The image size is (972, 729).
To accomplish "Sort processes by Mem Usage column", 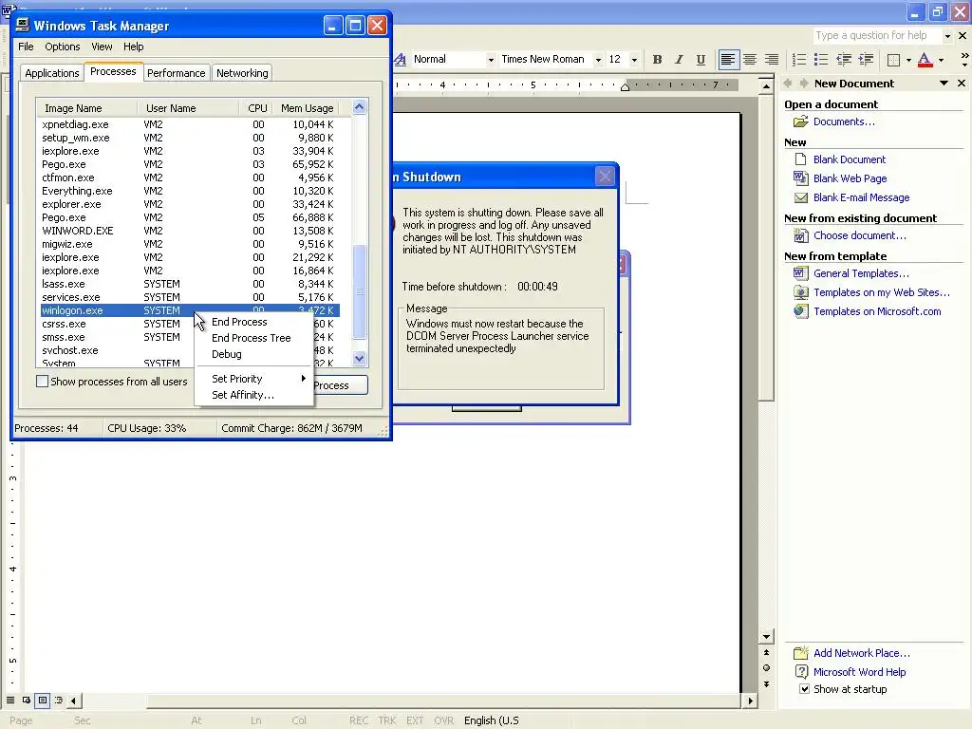I will (307, 108).
